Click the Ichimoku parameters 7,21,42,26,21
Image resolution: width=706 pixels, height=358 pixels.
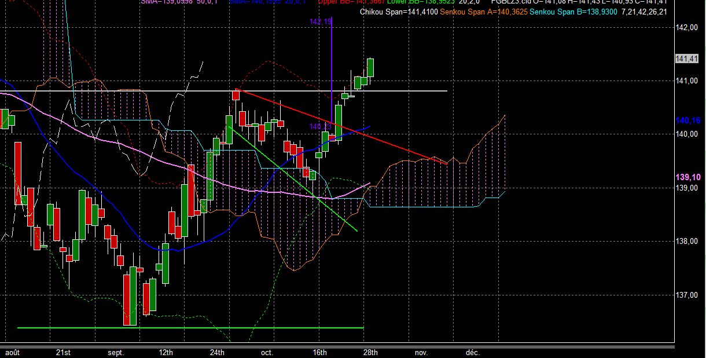644,12
